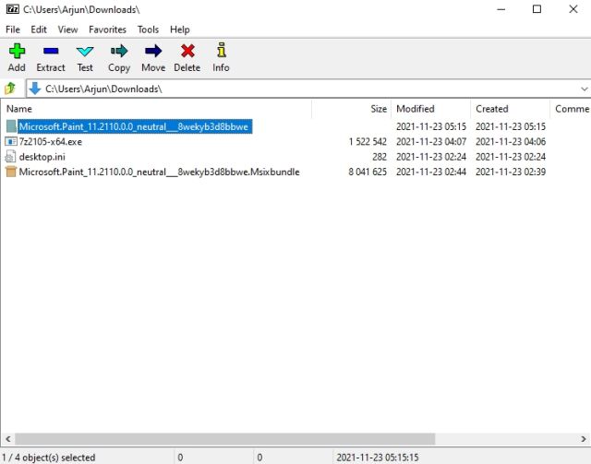
Task: Open the File menu
Action: click(x=13, y=30)
